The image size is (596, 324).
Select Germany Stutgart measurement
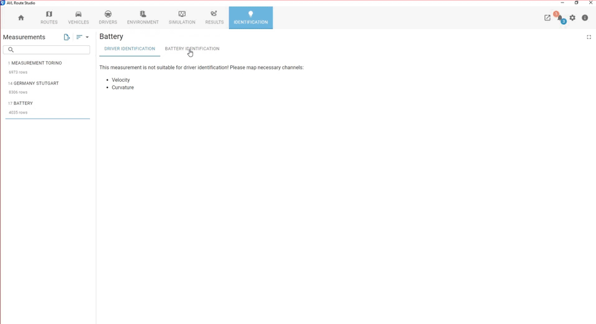pos(48,88)
